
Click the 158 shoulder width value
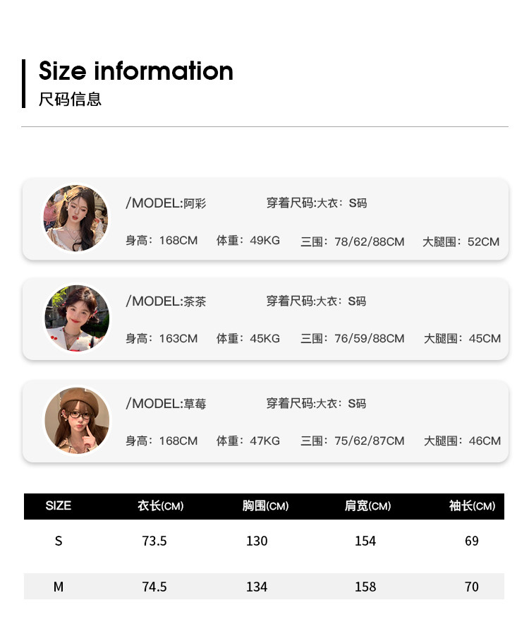tap(365, 587)
